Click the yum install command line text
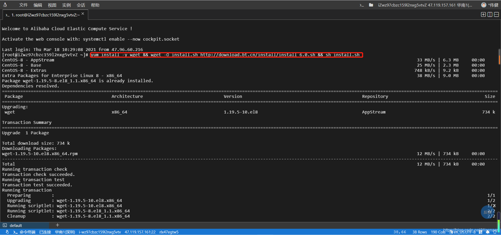501x235 pixels. (x=225, y=55)
